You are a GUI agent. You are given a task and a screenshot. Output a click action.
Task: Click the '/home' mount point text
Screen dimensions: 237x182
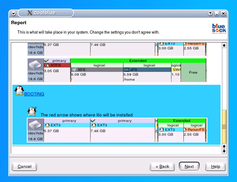(x=129, y=79)
